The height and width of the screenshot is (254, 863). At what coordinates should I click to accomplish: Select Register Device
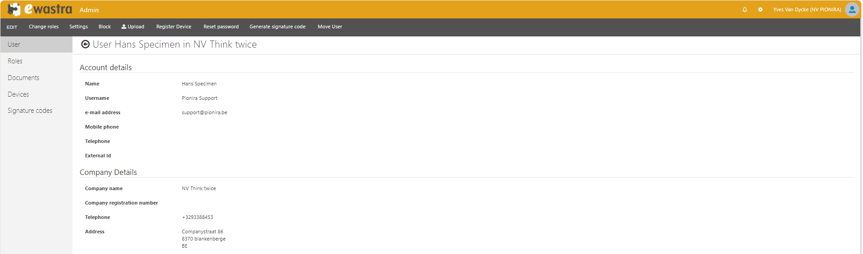tap(174, 27)
